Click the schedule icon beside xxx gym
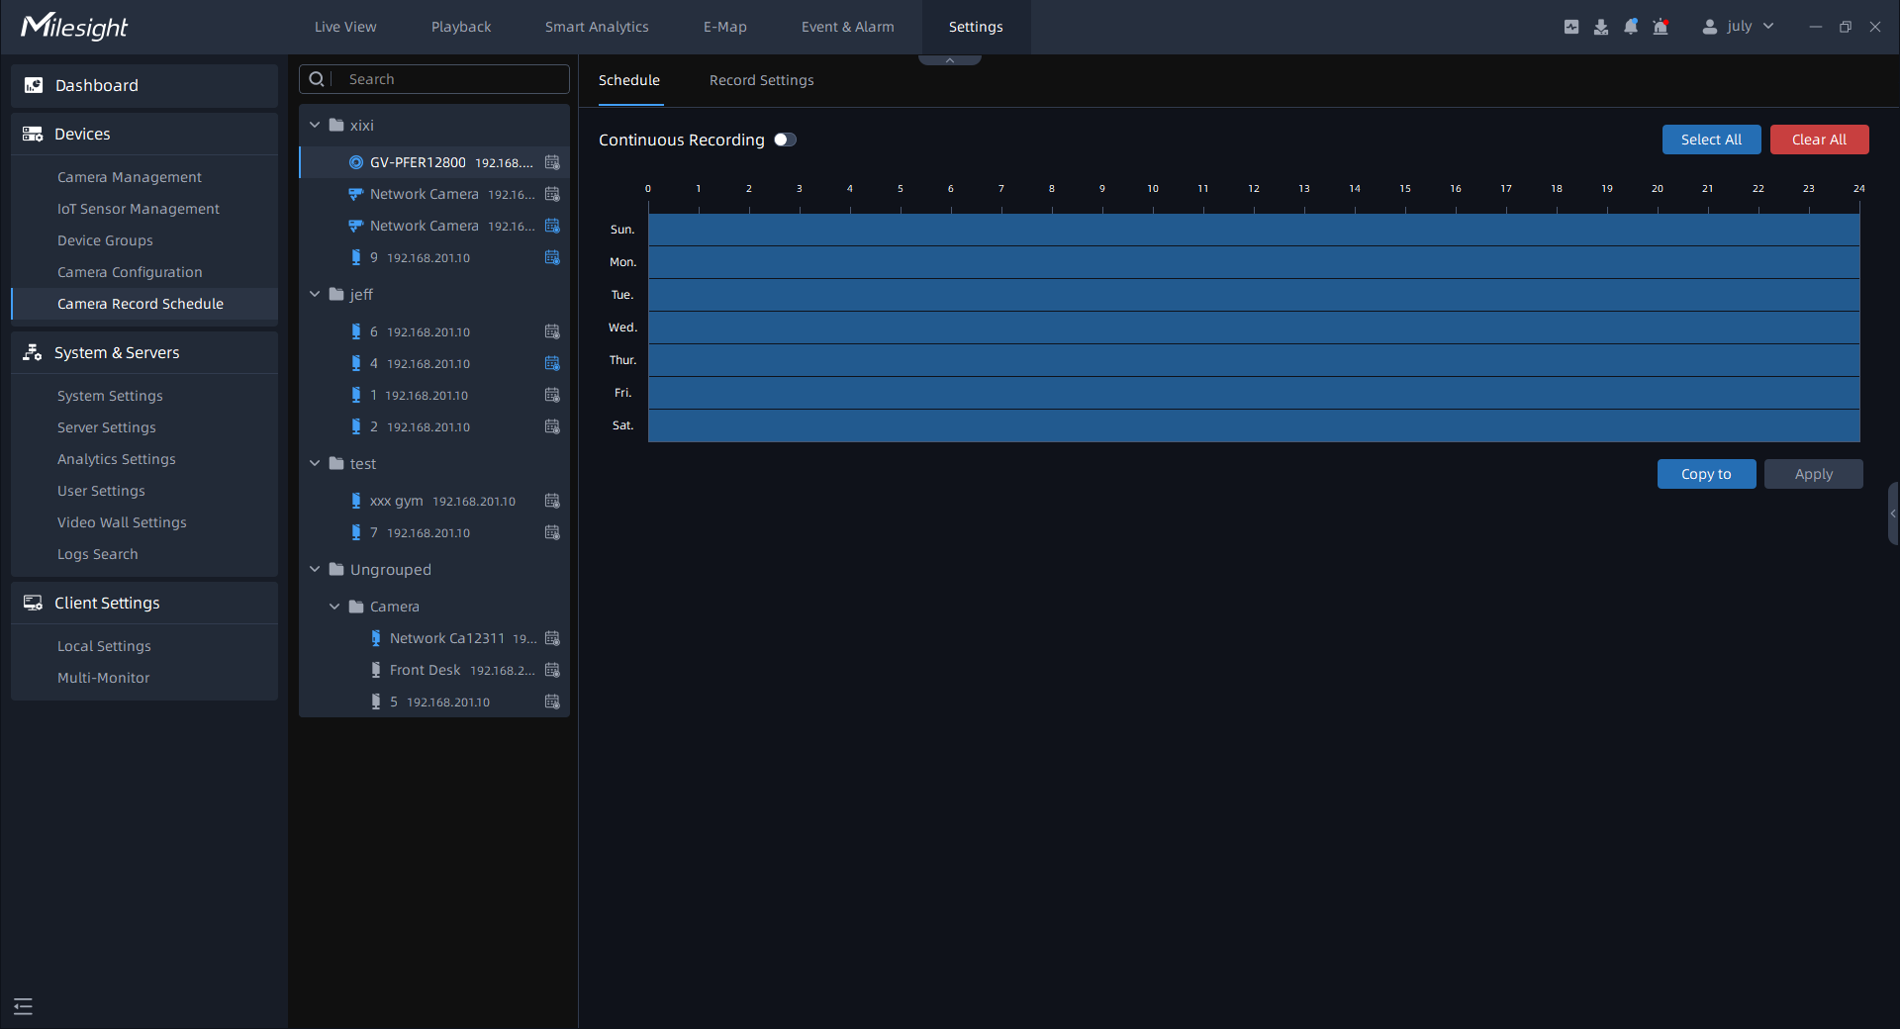1900x1029 pixels. [552, 502]
